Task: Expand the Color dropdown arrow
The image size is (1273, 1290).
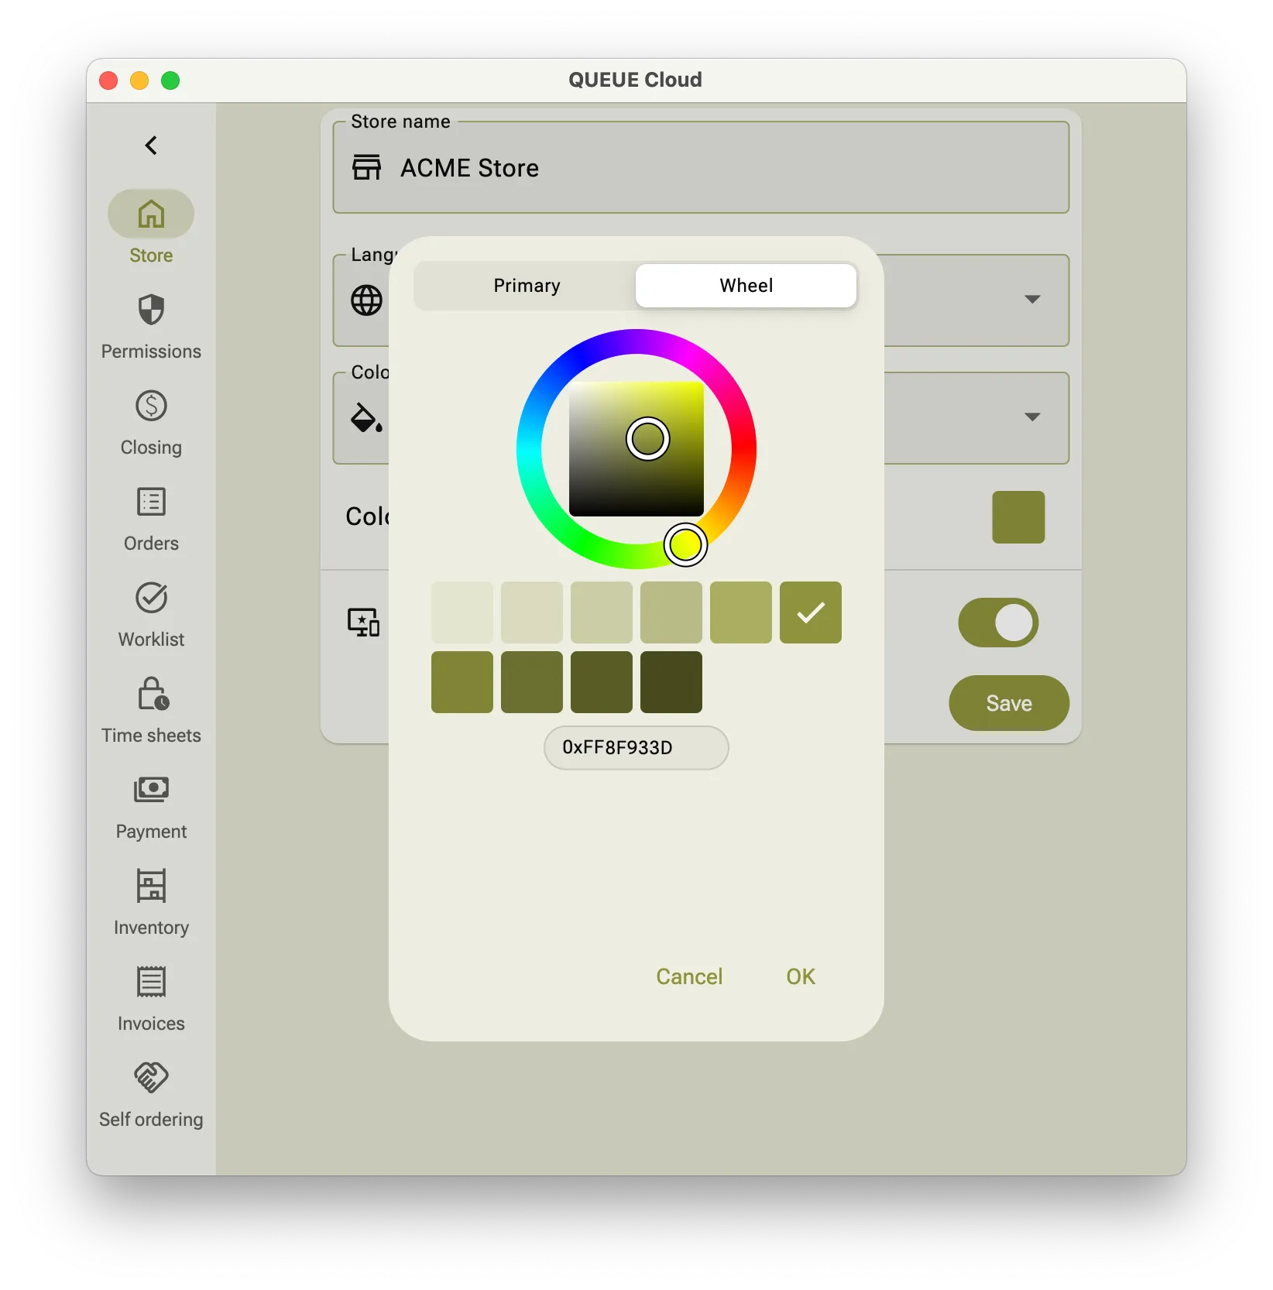Action: (1031, 417)
